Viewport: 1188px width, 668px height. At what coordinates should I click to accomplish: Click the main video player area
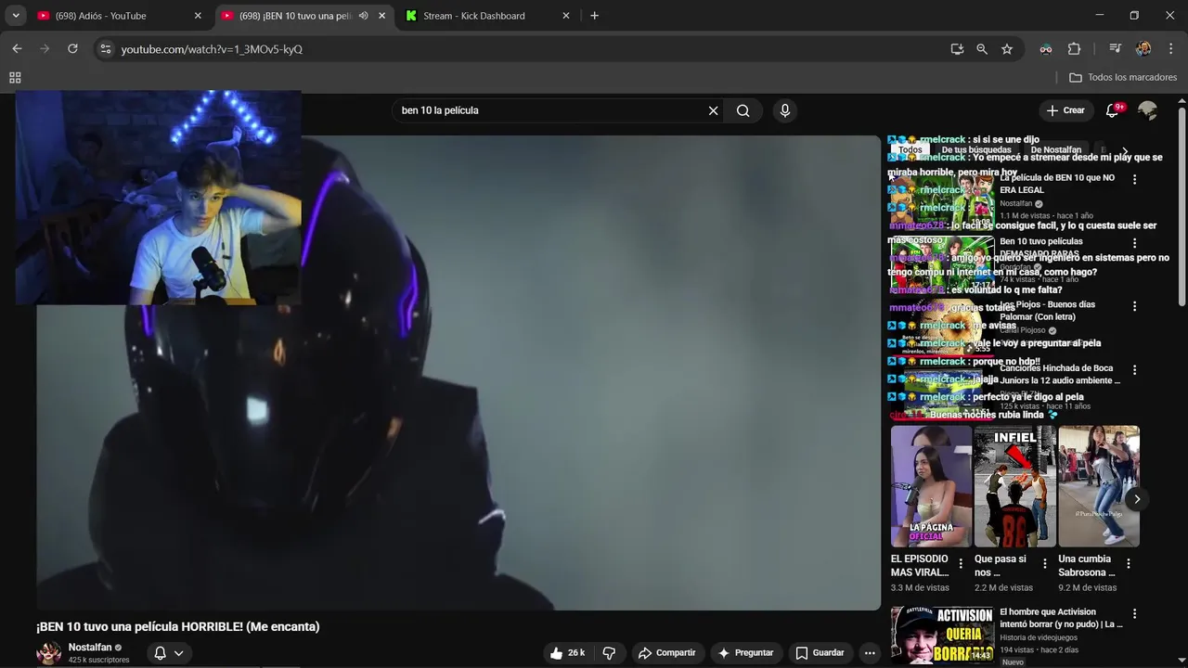coord(458,373)
